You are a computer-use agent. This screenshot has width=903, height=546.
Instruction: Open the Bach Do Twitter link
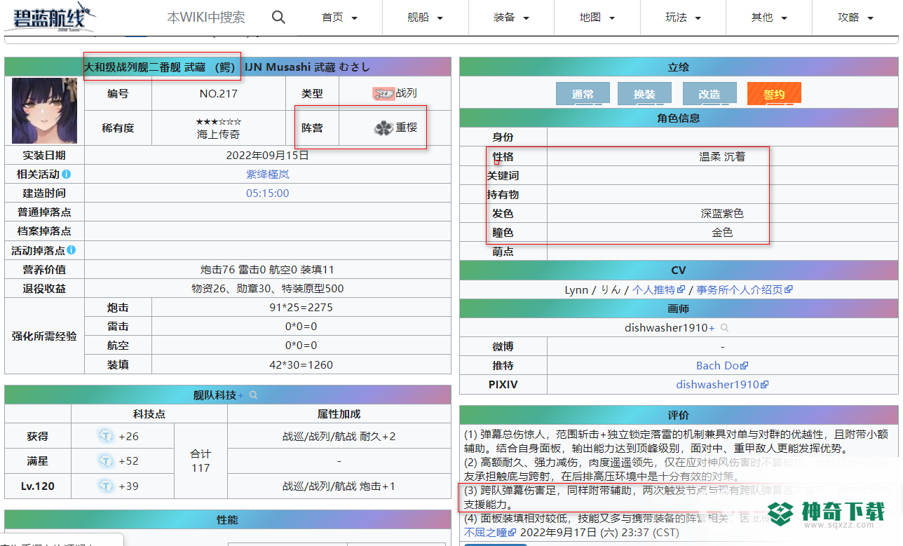tap(718, 365)
